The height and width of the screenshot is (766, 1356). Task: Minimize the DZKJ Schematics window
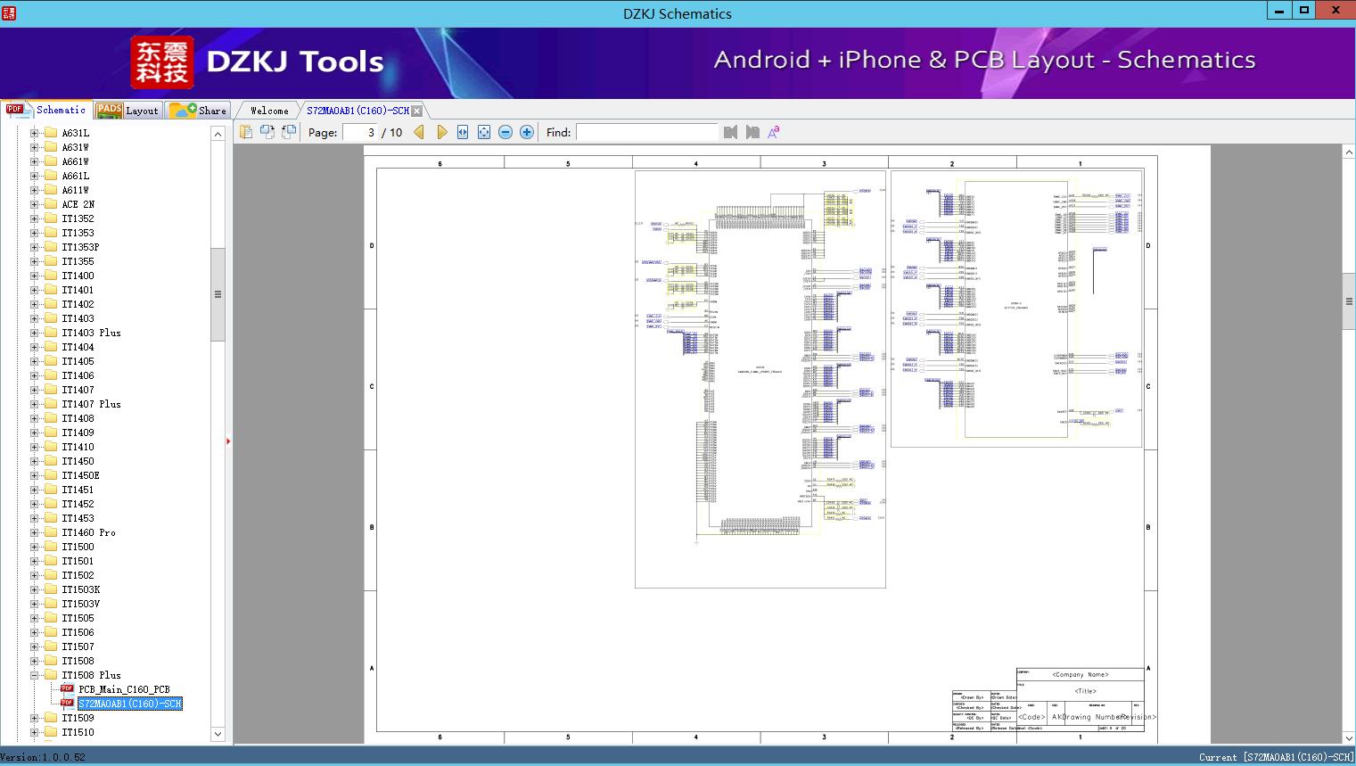1279,11
